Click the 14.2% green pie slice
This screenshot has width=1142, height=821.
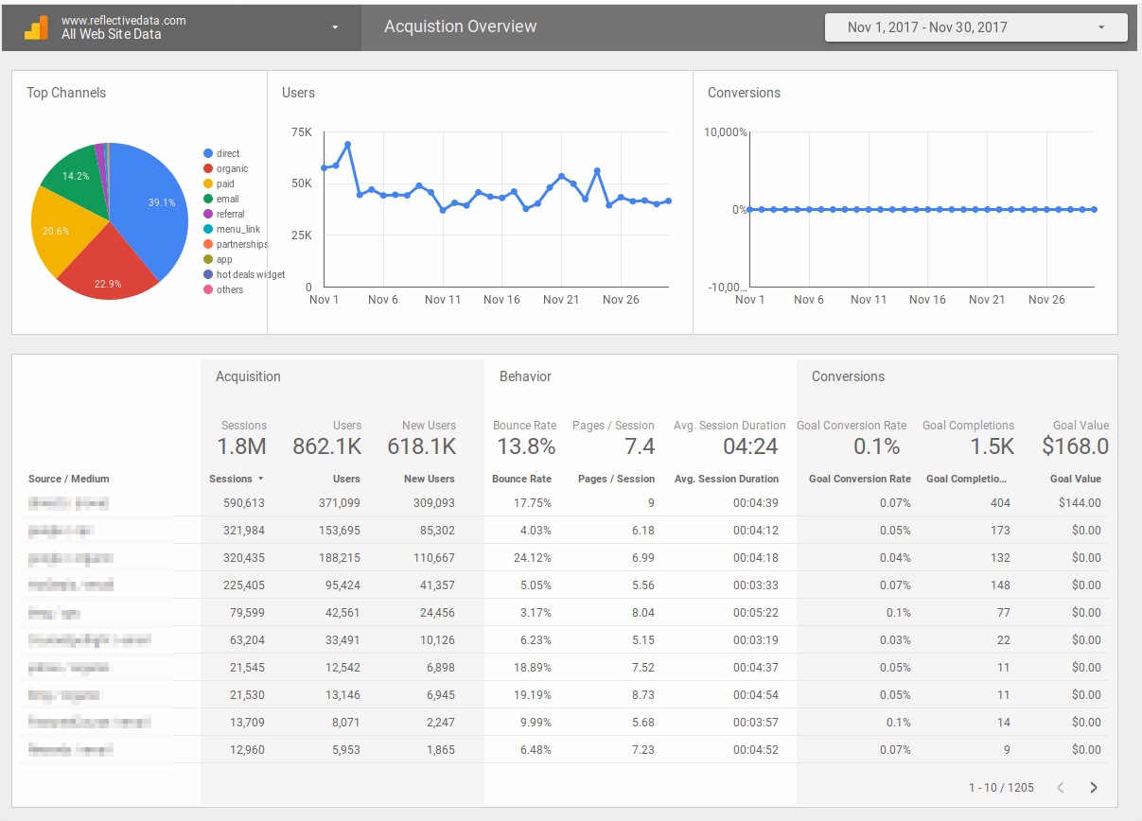tap(78, 178)
